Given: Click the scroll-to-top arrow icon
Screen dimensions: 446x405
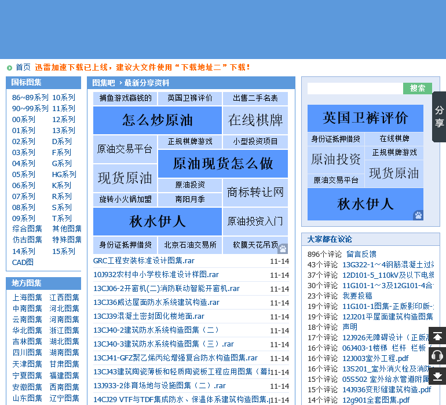Looking at the screenshot, I should click(x=437, y=336).
